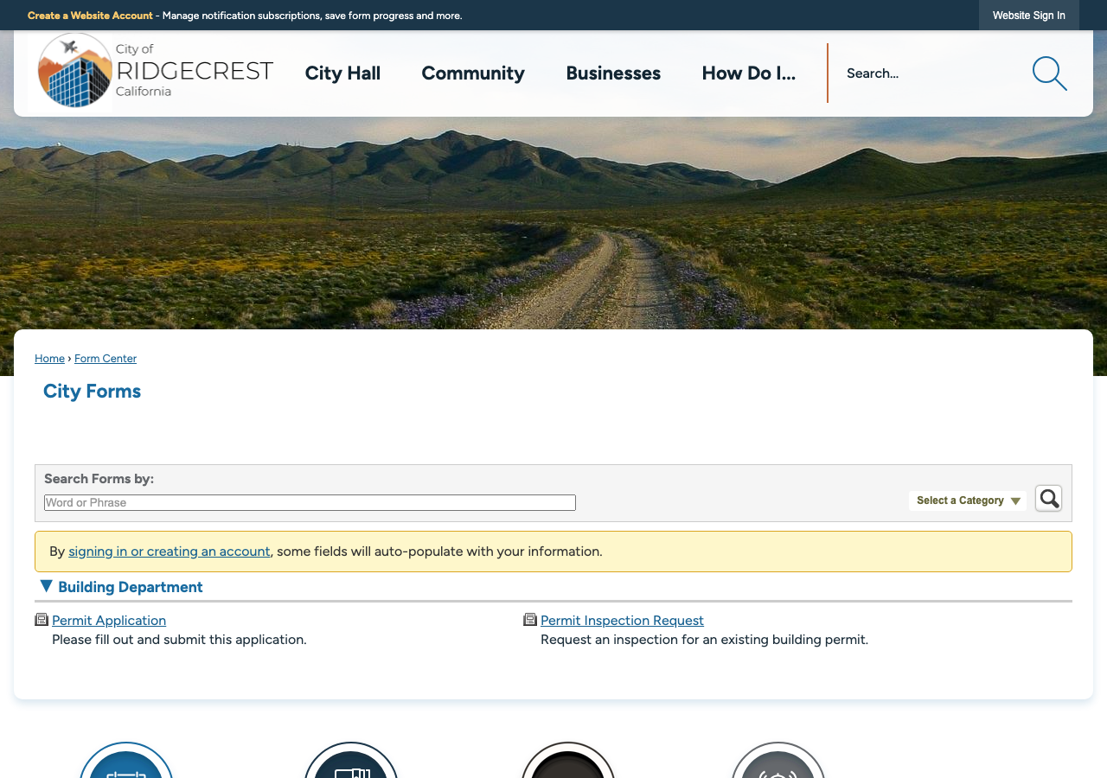Click the Permit Inspection Request form icon
Screen dimensions: 1107x778
click(530, 620)
